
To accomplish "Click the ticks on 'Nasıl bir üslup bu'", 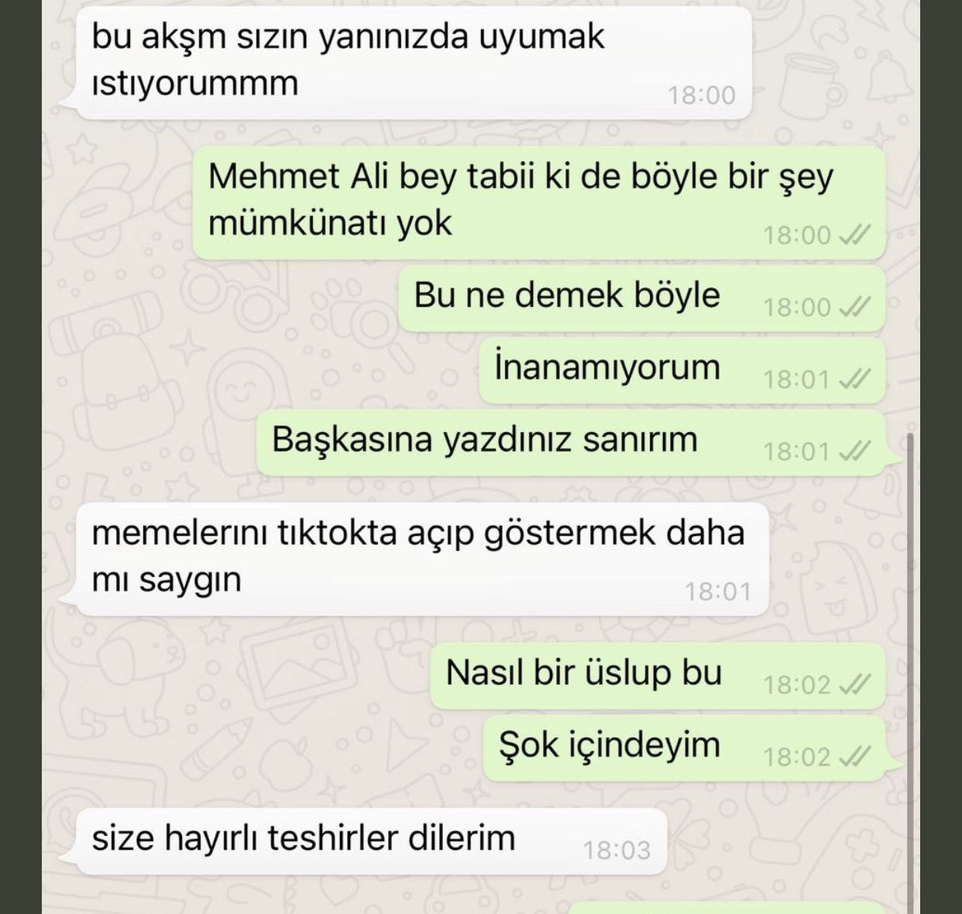I will [856, 684].
